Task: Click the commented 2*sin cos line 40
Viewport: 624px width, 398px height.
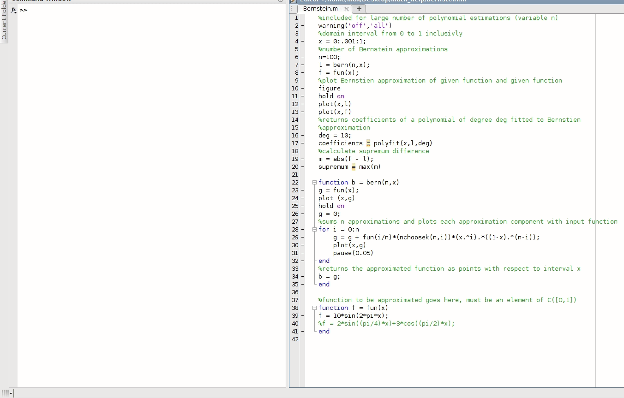Action: [x=386, y=323]
